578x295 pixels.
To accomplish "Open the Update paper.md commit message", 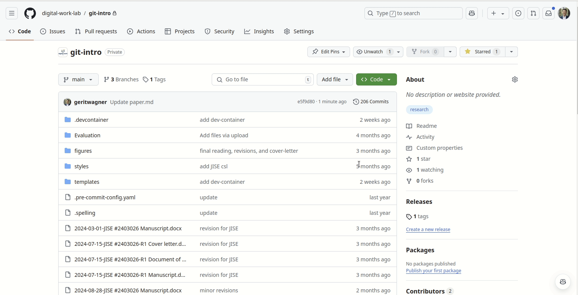I will [132, 102].
